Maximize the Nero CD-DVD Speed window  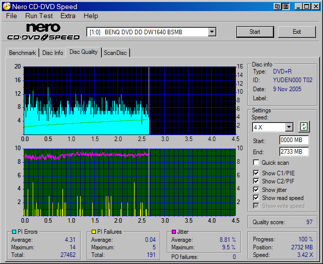306,7
